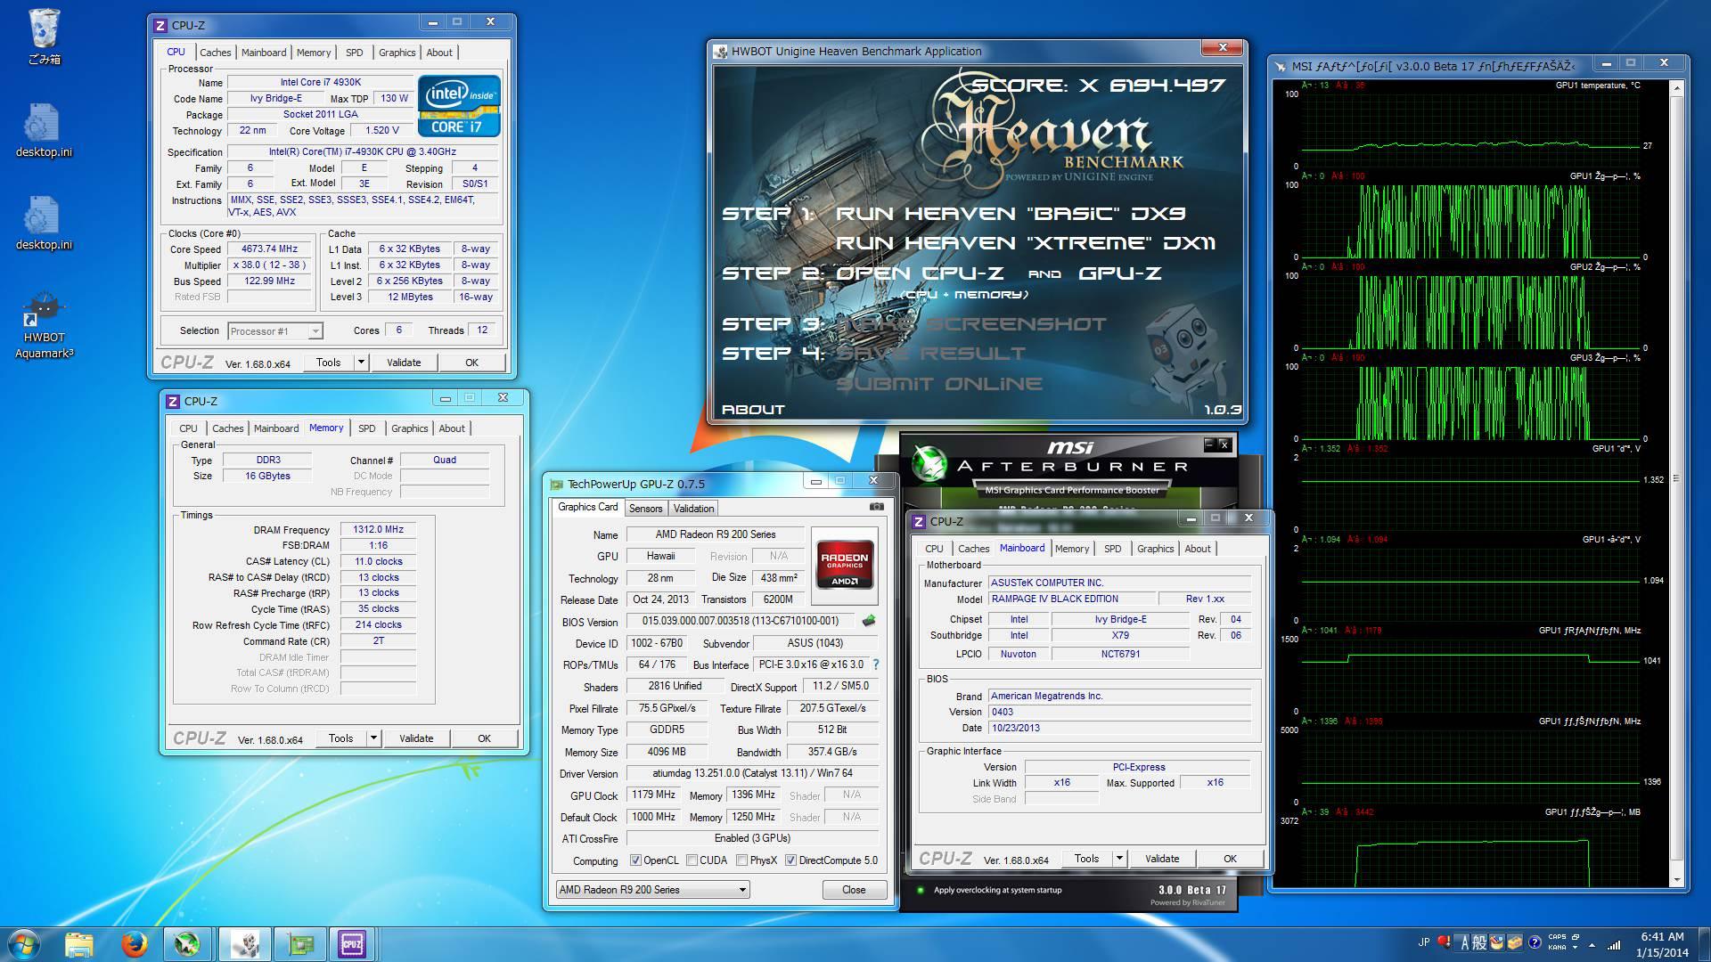Switch to SPD tab in Memory CPU-Z window
The width and height of the screenshot is (1711, 962).
[x=366, y=428]
